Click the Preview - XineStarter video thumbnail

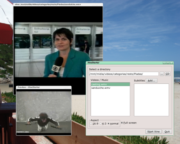click(x=44, y=112)
